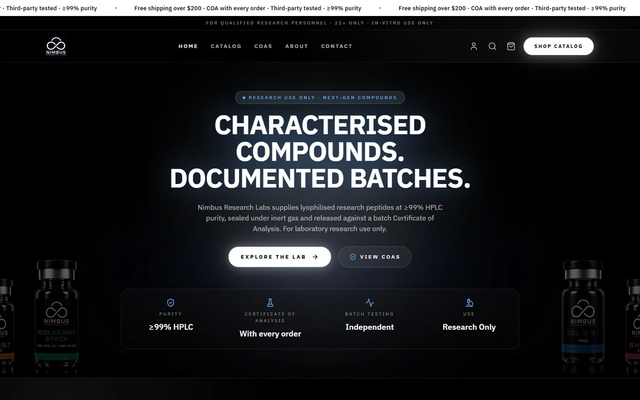Click the Research Only text
The width and height of the screenshot is (640, 400).
(x=469, y=327)
